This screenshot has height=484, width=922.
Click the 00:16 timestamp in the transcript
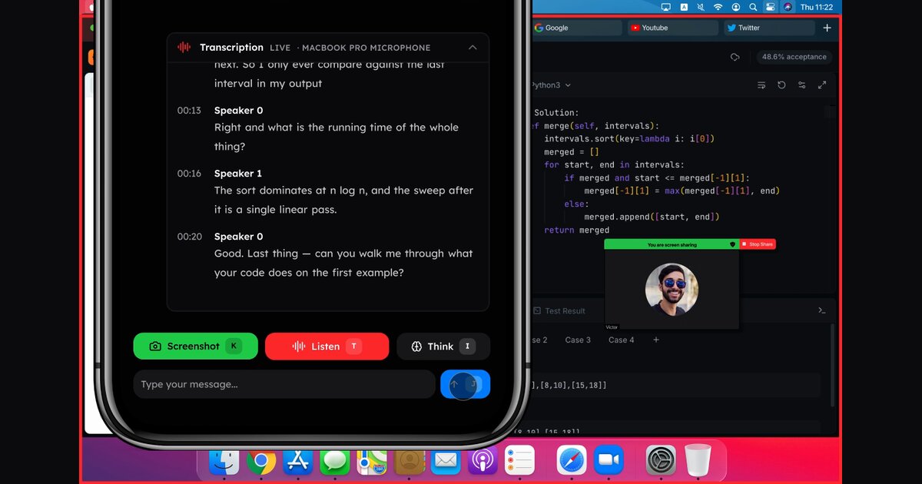point(189,174)
